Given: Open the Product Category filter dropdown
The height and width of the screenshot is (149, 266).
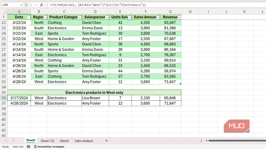Looking at the screenshot, I should click(x=80, y=17).
